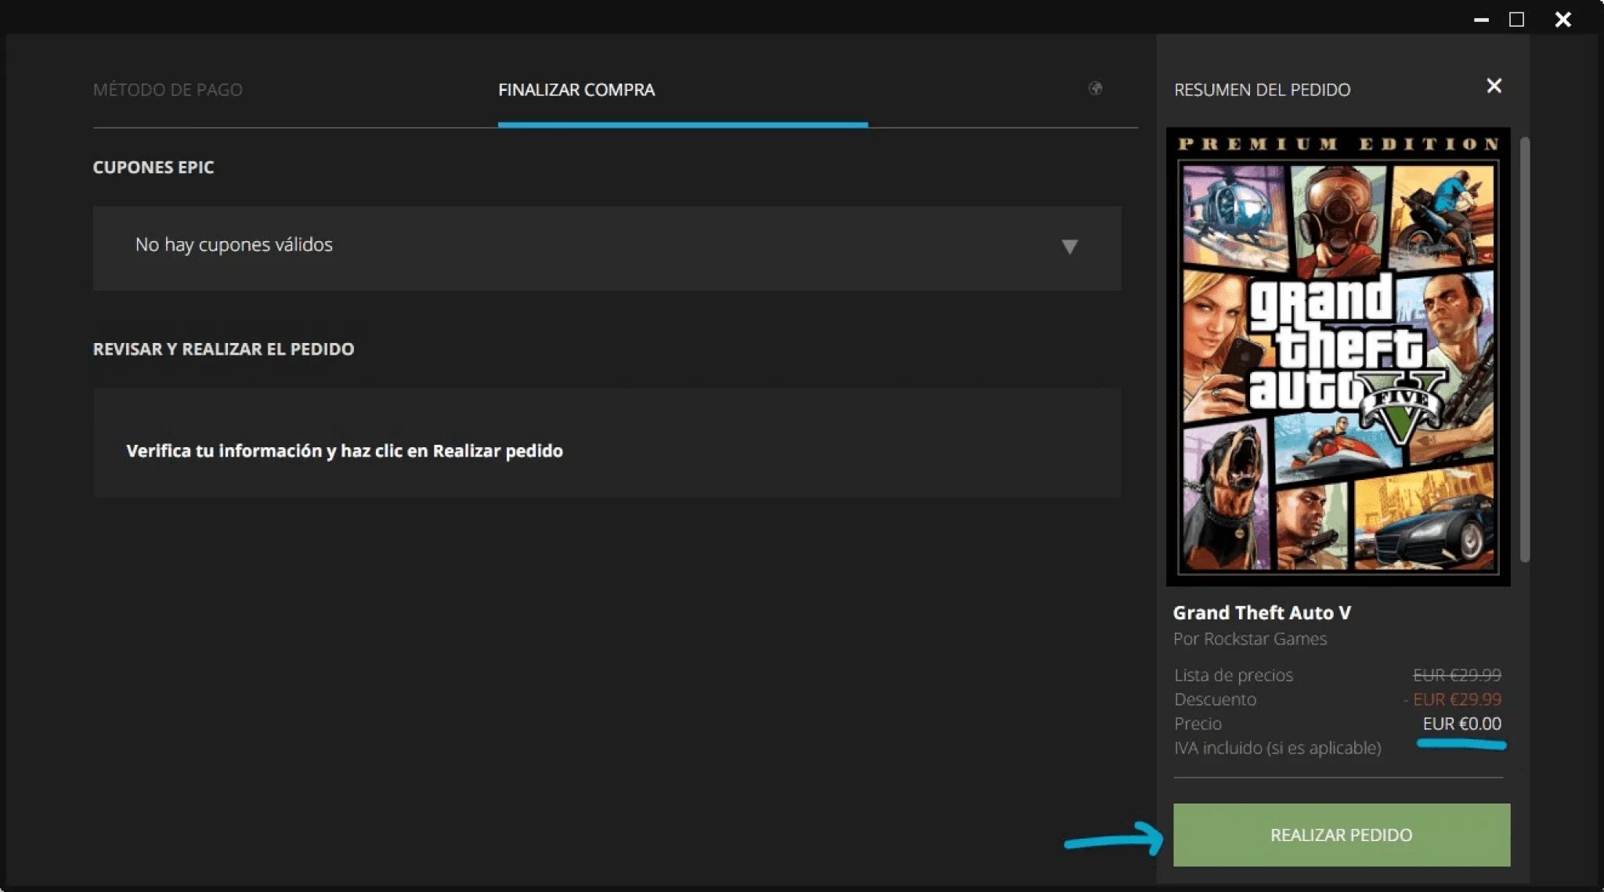This screenshot has width=1604, height=892.
Task: Switch to the Método de Pago tab
Action: 168,89
